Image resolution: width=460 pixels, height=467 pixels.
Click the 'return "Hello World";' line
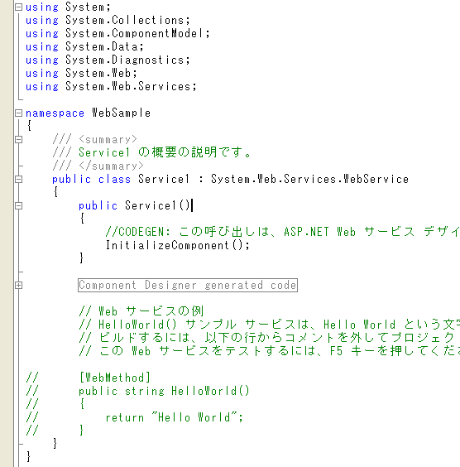coord(174,417)
